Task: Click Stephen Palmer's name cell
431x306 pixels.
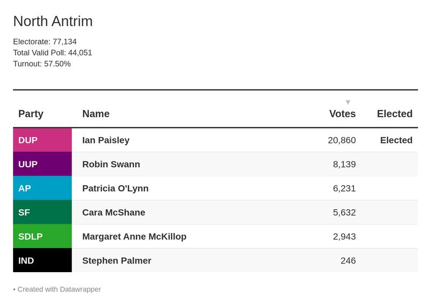Action: (116, 260)
